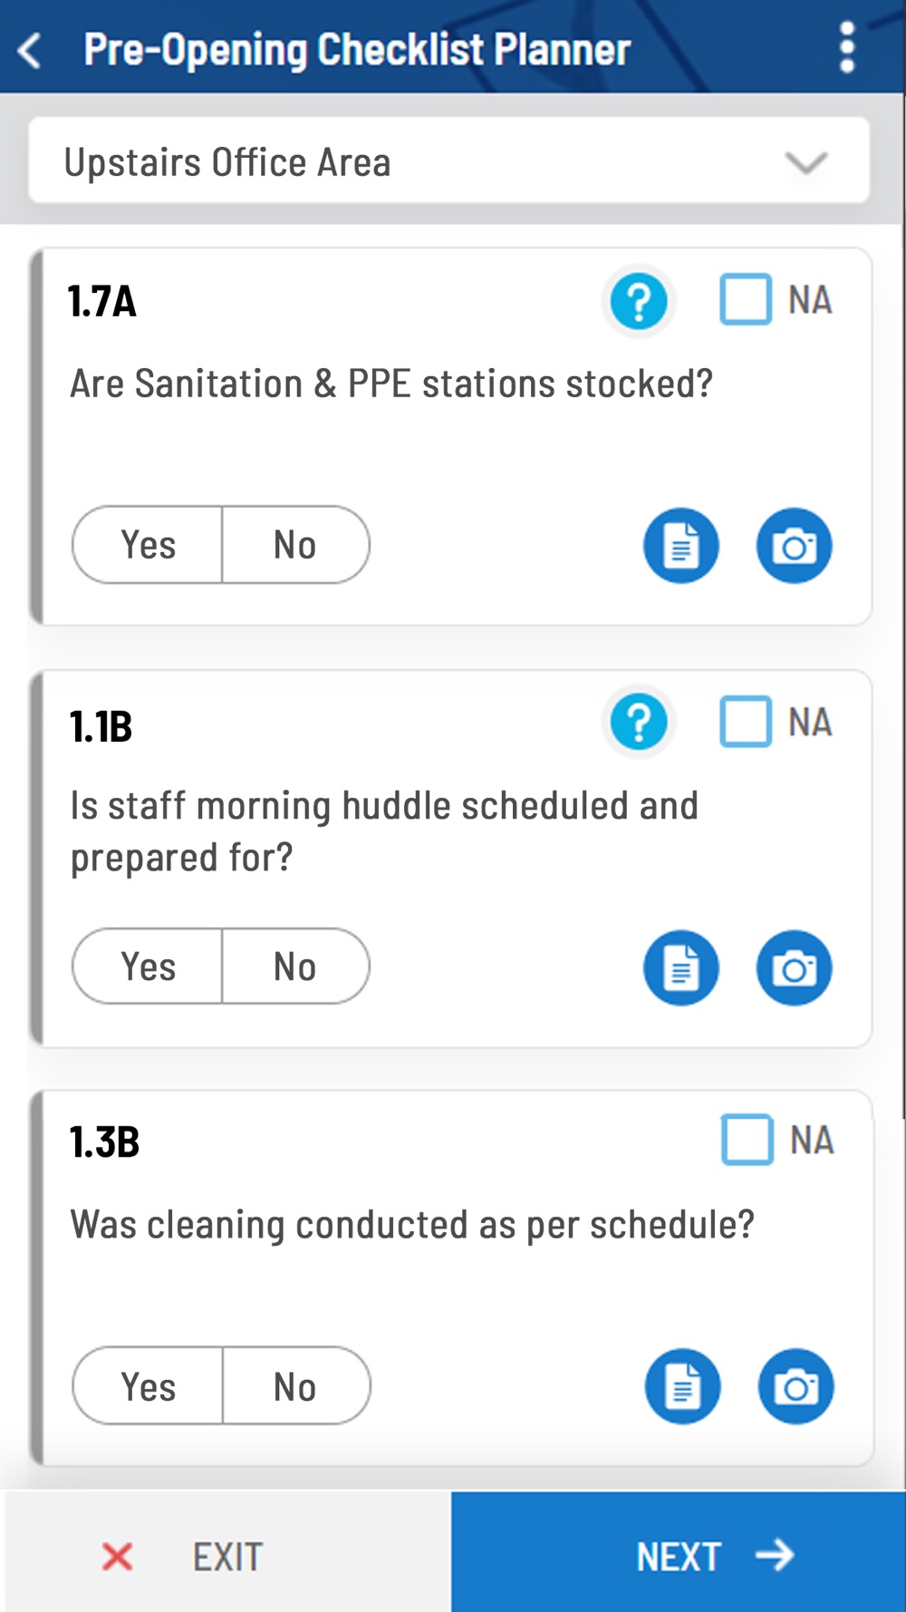Attach a camera photo to question 1.3B
906x1612 pixels.
pyautogui.click(x=796, y=1386)
